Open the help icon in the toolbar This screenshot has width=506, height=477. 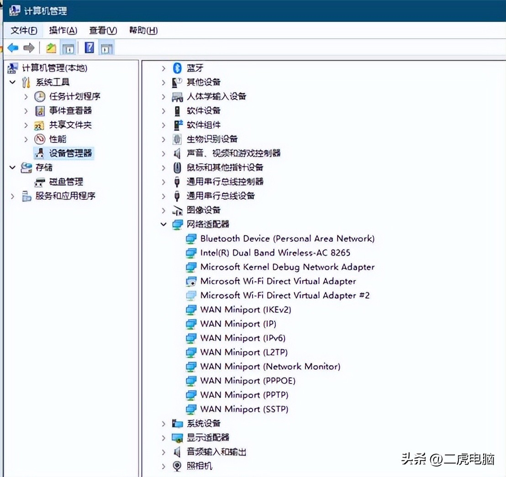coord(90,47)
